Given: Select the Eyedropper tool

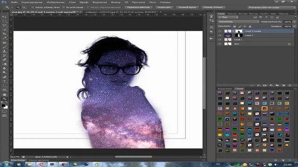Looking at the screenshot, I should click(x=4, y=38).
